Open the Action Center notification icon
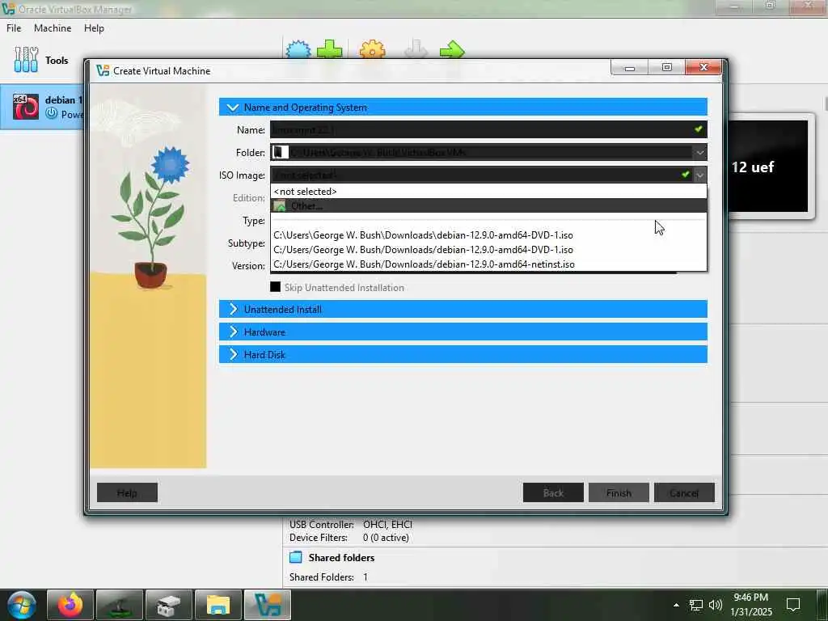This screenshot has height=621, width=828. click(793, 605)
